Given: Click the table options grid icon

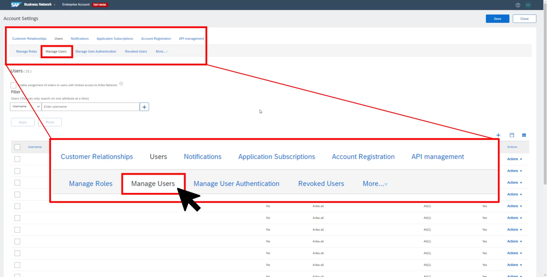Looking at the screenshot, I should click(524, 135).
